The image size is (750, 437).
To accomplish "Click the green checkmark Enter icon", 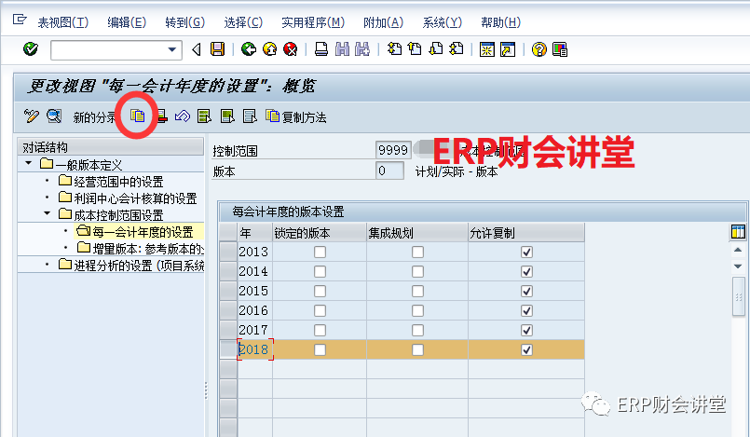I will [x=31, y=49].
